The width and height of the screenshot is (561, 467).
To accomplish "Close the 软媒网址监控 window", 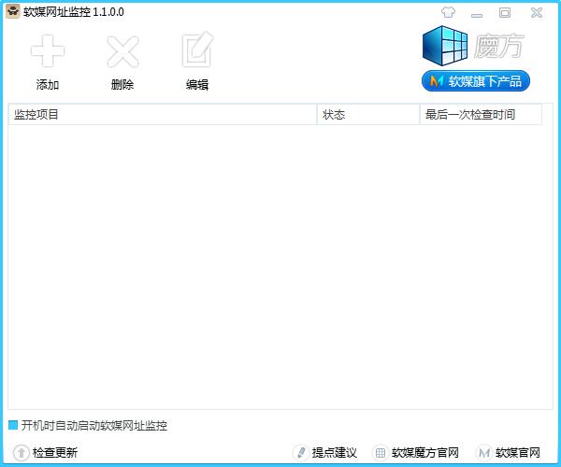I will point(537,13).
